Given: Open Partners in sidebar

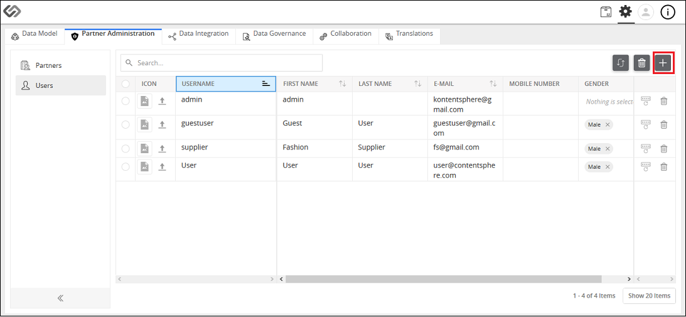Looking at the screenshot, I should (x=61, y=65).
